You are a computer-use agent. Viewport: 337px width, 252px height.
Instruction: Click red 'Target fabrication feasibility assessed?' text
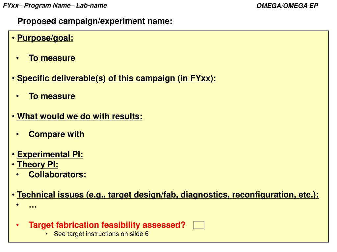tap(107, 225)
